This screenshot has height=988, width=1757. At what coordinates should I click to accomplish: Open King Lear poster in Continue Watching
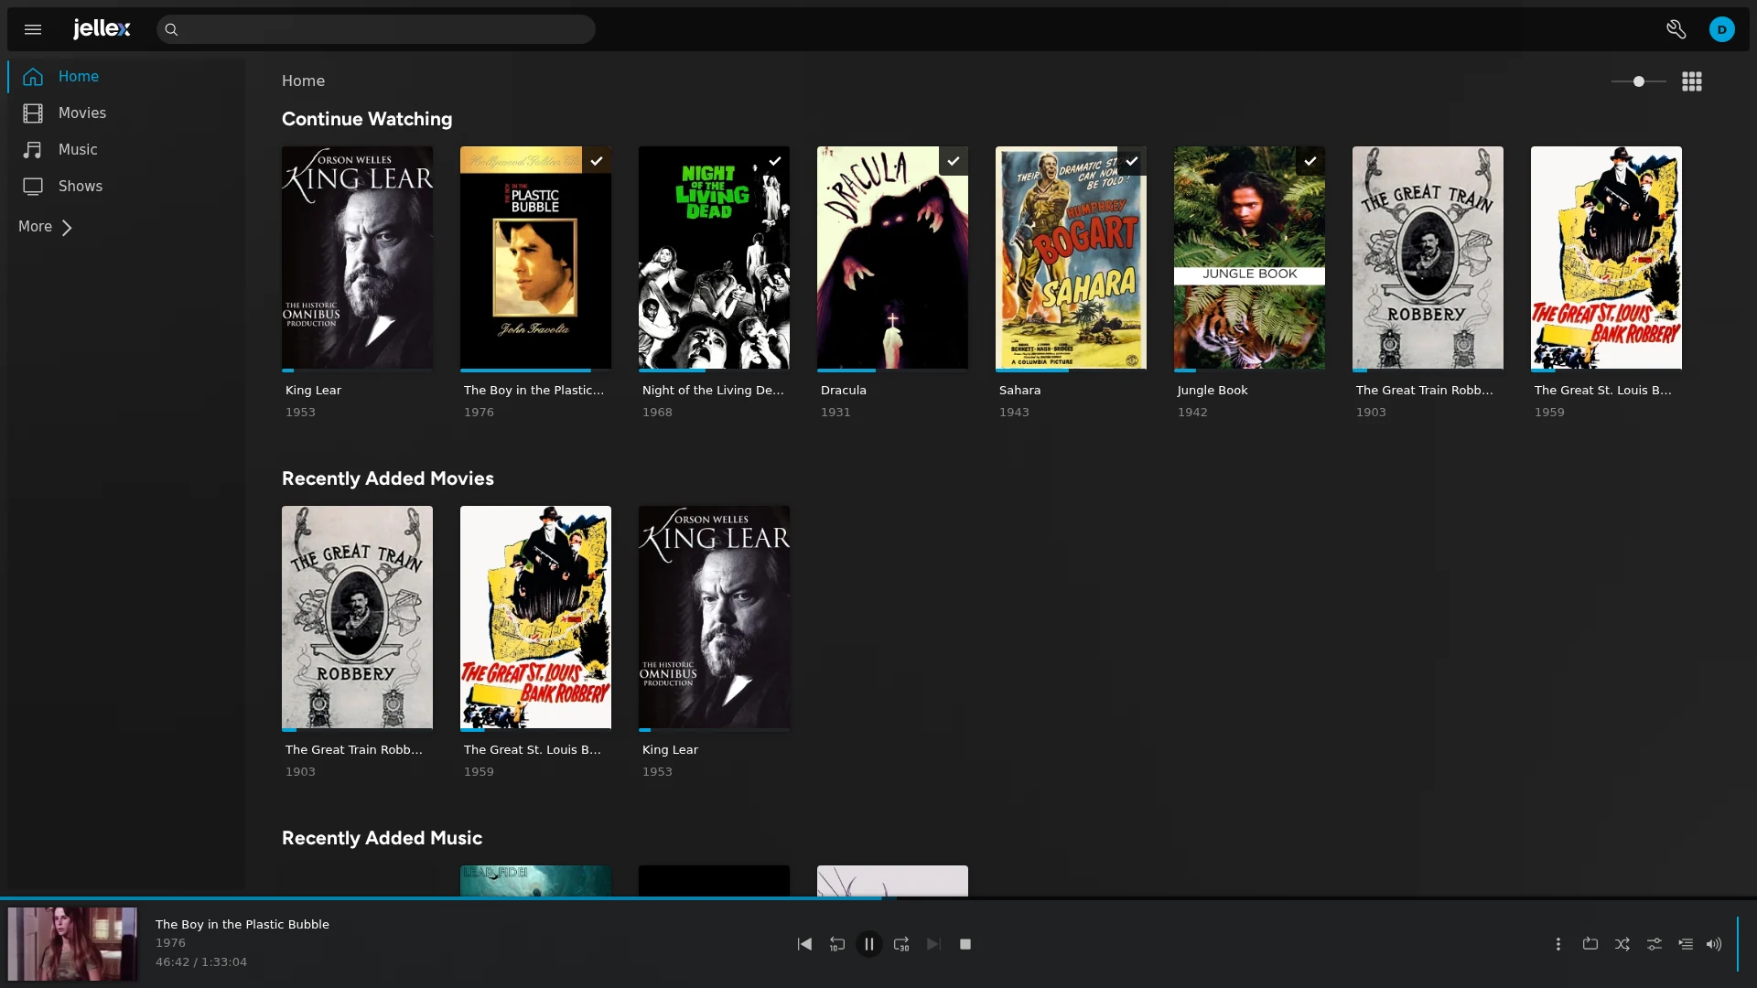(x=357, y=258)
